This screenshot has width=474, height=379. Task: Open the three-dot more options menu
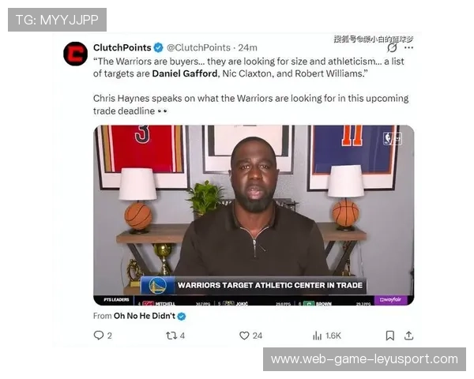409,47
